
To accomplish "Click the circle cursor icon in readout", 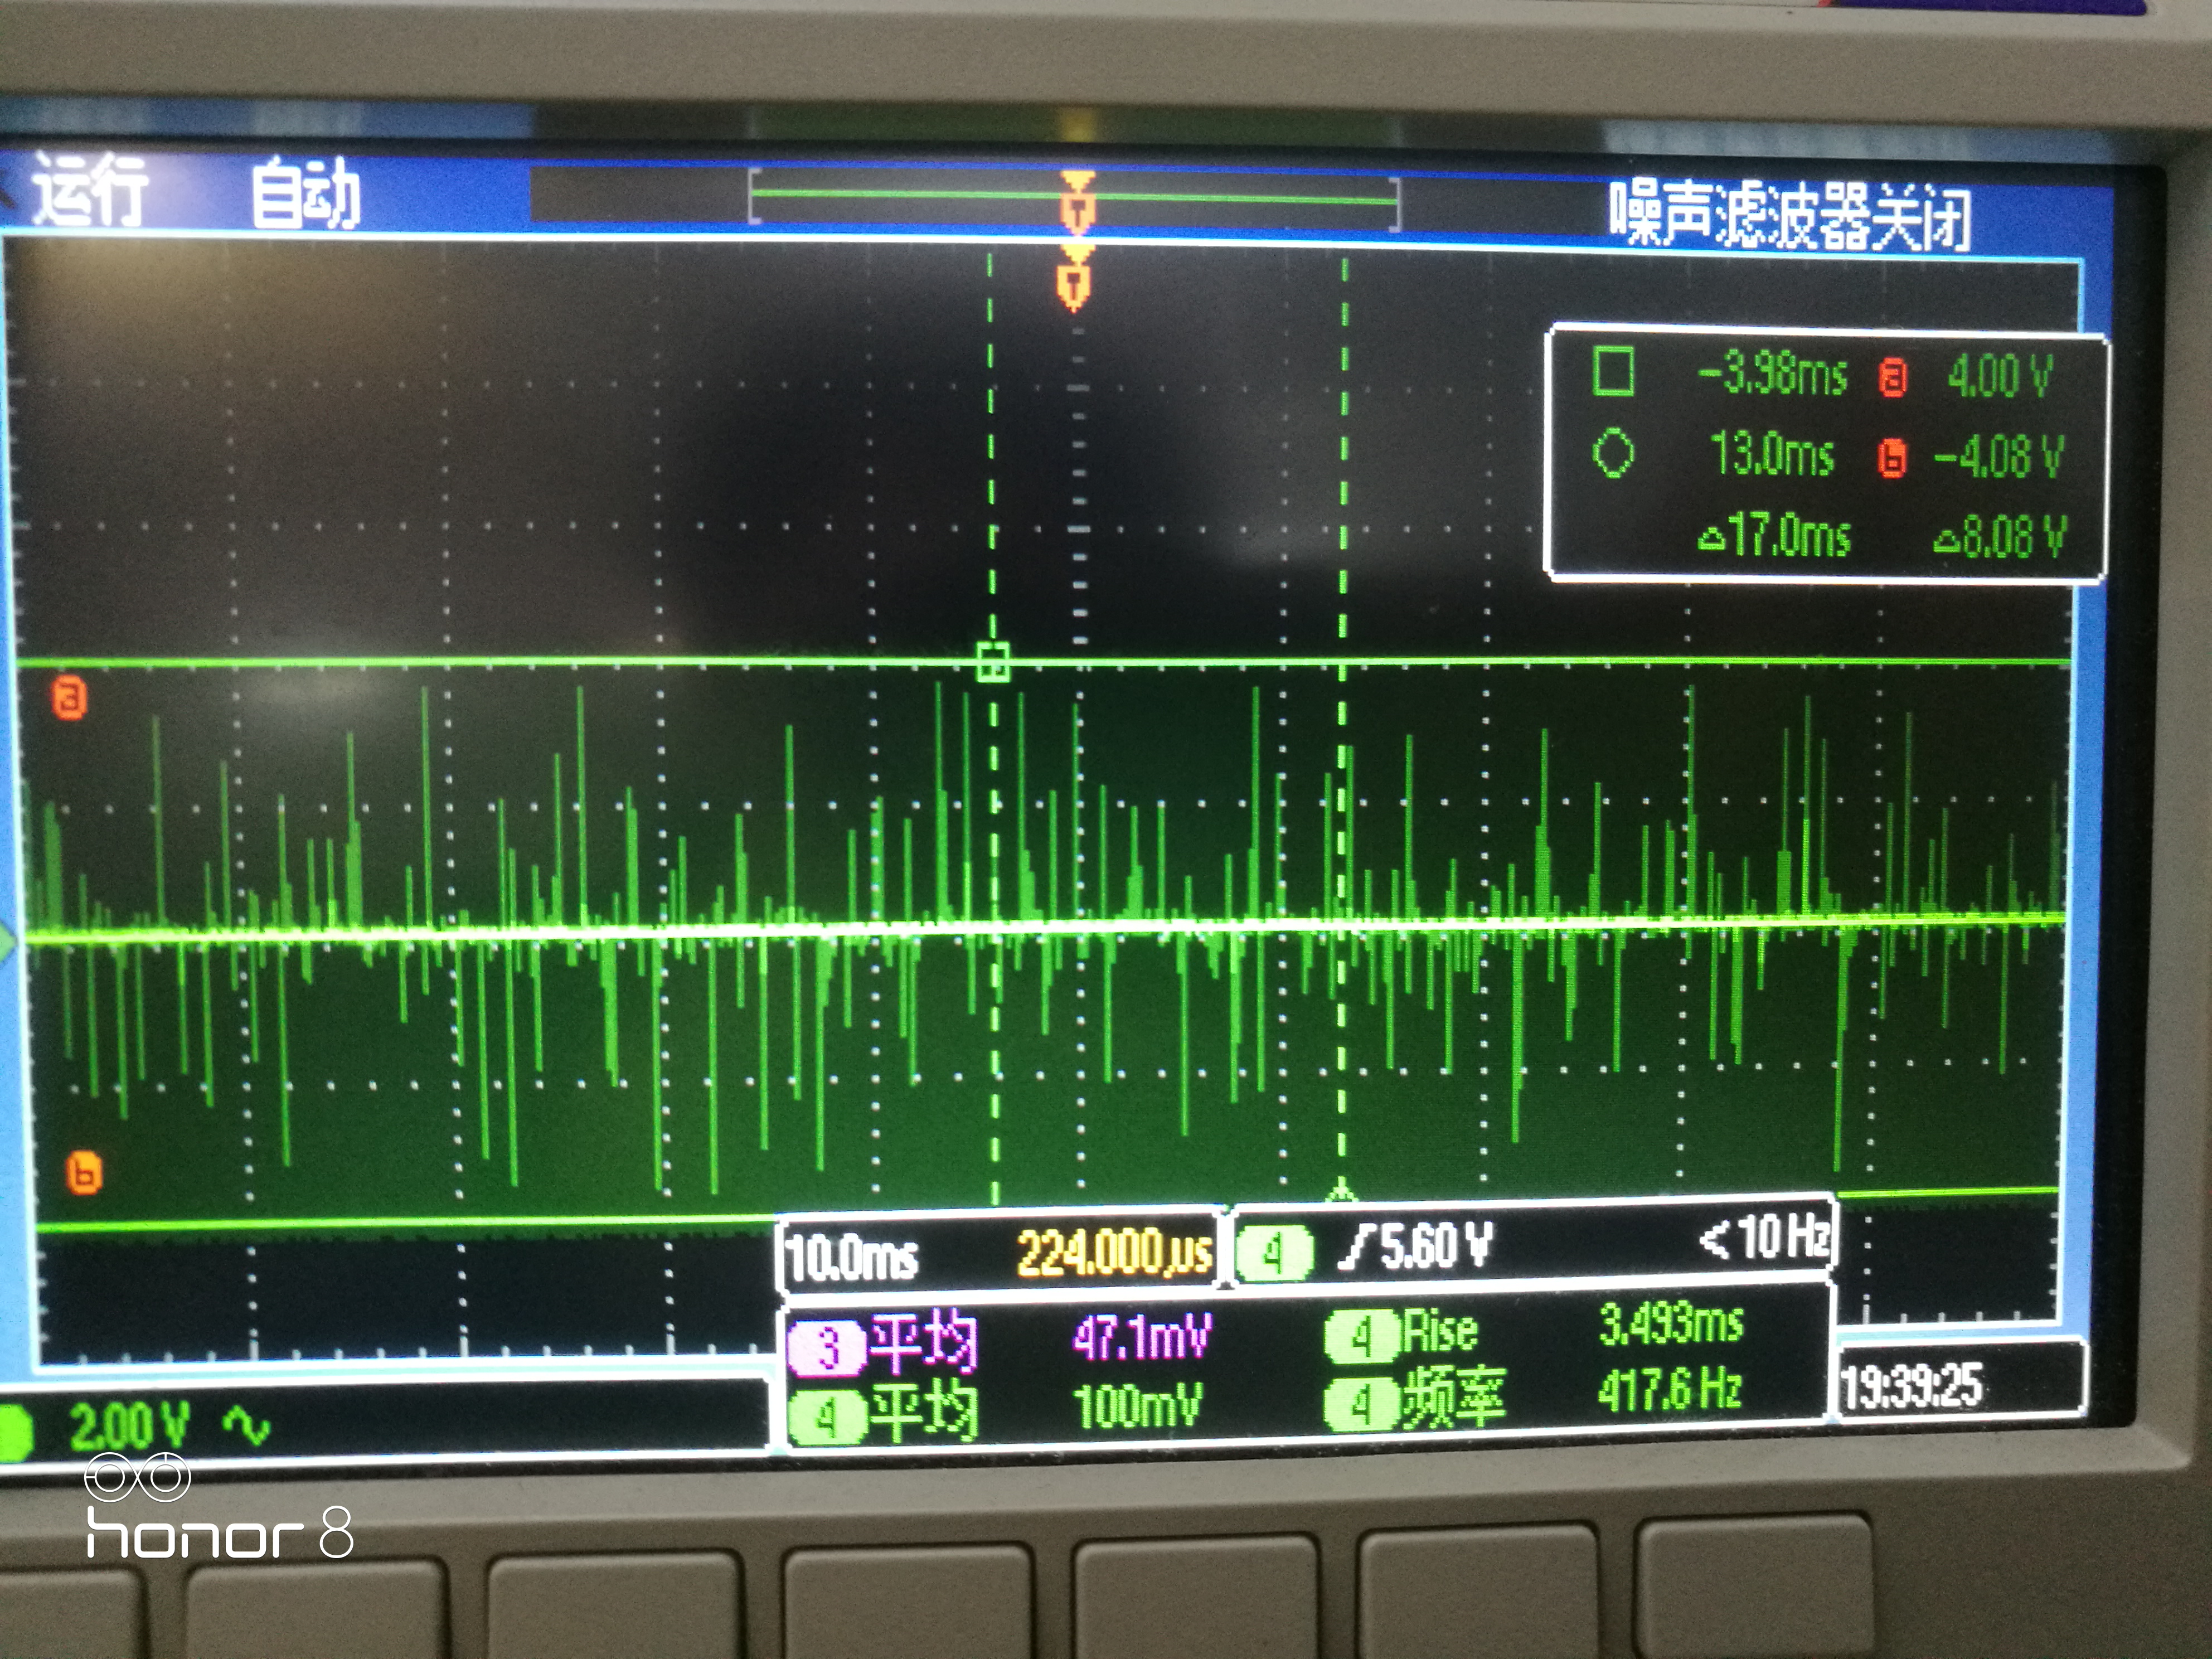I will coord(1612,453).
